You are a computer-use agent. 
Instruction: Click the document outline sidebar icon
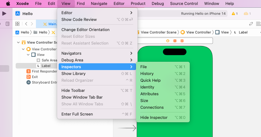tap(7, 24)
